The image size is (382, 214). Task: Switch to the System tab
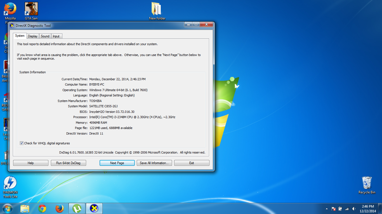[x=20, y=36]
